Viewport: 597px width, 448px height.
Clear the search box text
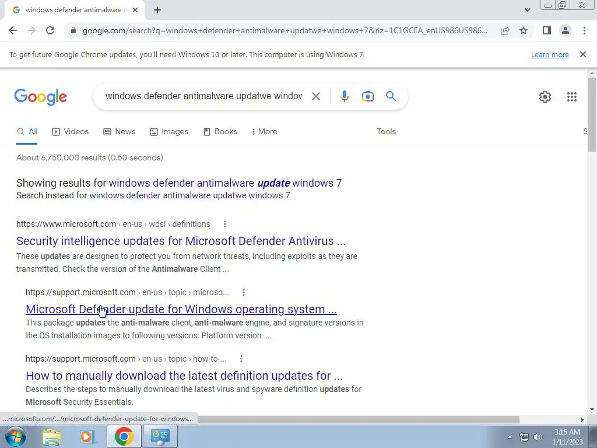coord(315,96)
